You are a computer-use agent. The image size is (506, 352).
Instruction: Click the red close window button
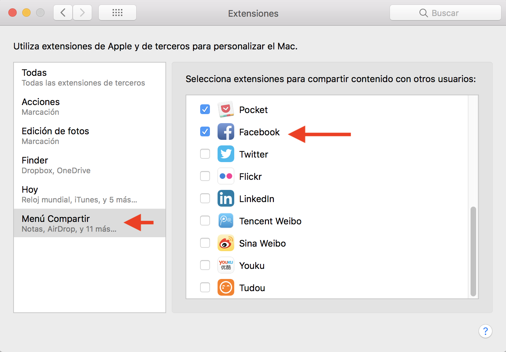coord(13,13)
